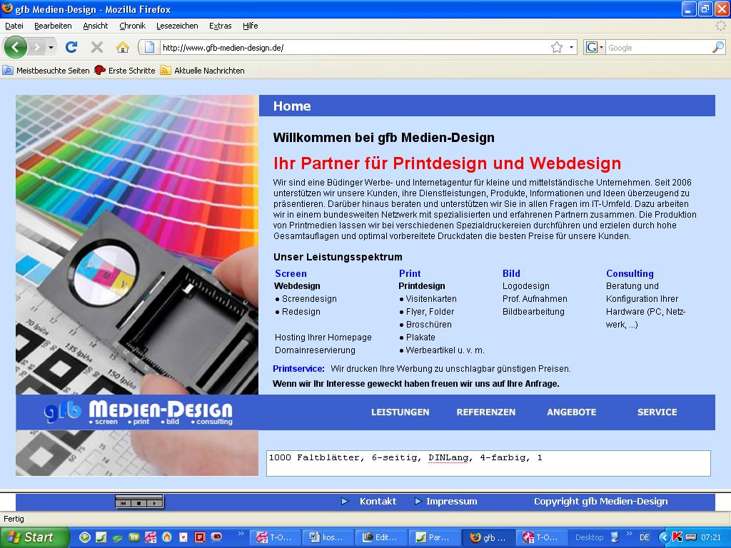Screen dimensions: 731x548
Task: Open the address bar history dropdown
Action: (572, 47)
